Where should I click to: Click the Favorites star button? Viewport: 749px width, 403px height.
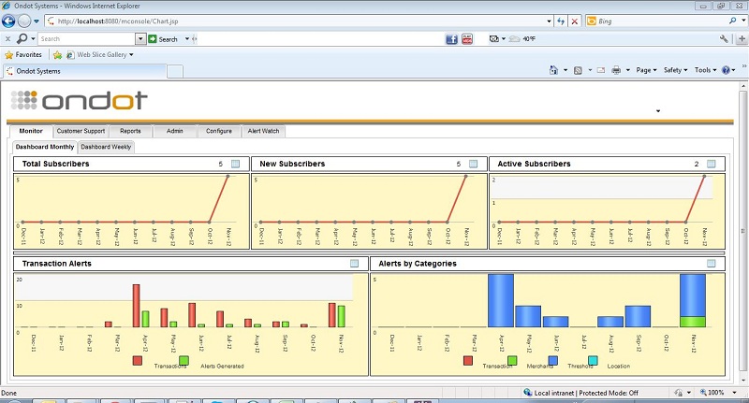23,54
